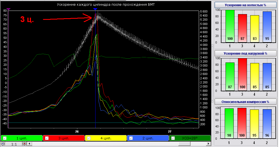
Task: Zoom in with the plus magnifier icon
Action: click(24, 144)
